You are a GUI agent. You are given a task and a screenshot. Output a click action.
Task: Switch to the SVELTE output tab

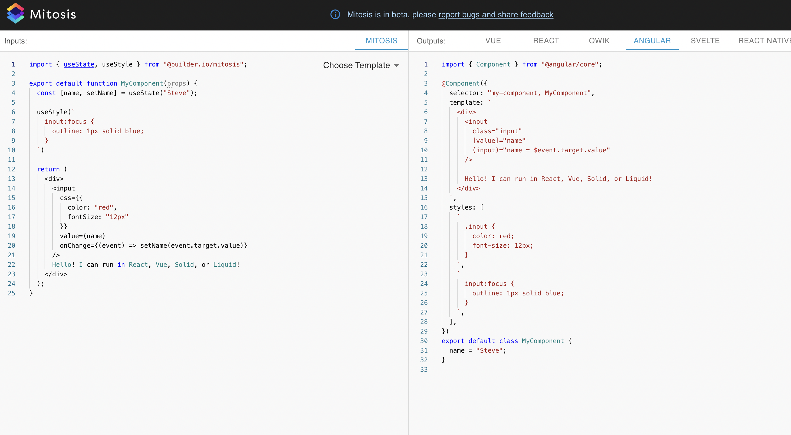point(705,41)
